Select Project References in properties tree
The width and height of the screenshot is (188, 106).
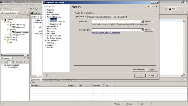pyautogui.click(x=54, y=36)
